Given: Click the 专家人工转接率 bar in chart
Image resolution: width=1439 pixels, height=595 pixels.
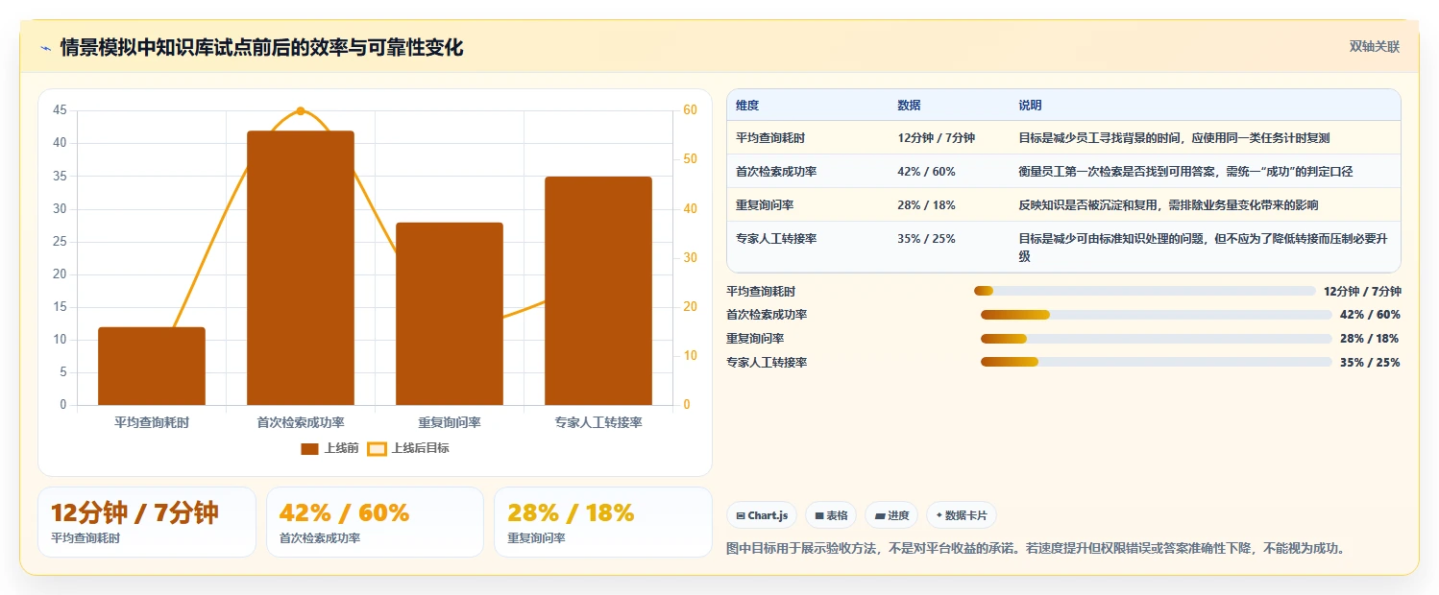Looking at the screenshot, I should [x=598, y=291].
